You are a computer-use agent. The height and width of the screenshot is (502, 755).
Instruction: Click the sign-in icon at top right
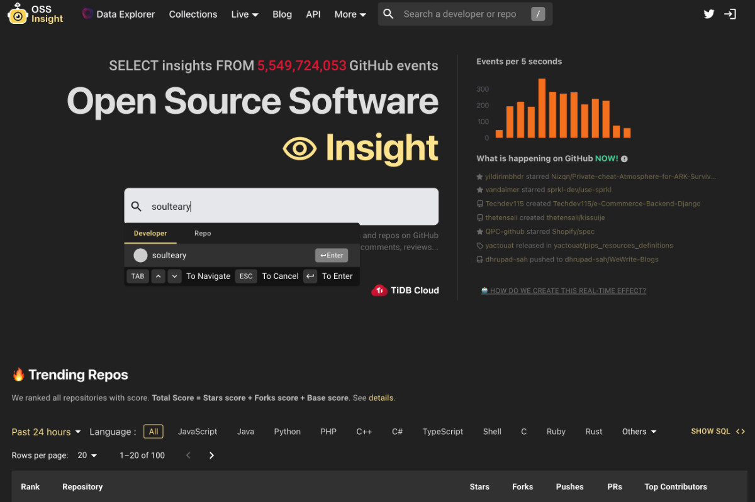(730, 13)
